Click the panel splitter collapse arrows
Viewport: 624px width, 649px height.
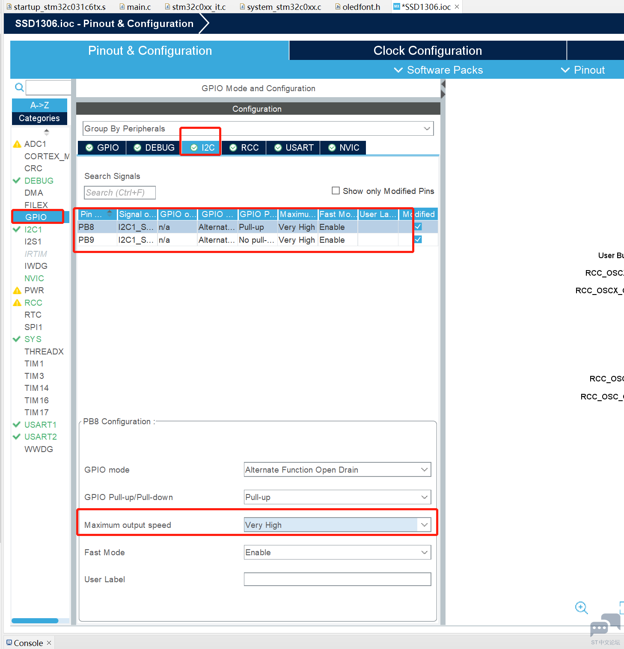(443, 89)
